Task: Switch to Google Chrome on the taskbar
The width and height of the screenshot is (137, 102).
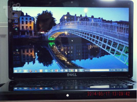Action: (x=71, y=70)
